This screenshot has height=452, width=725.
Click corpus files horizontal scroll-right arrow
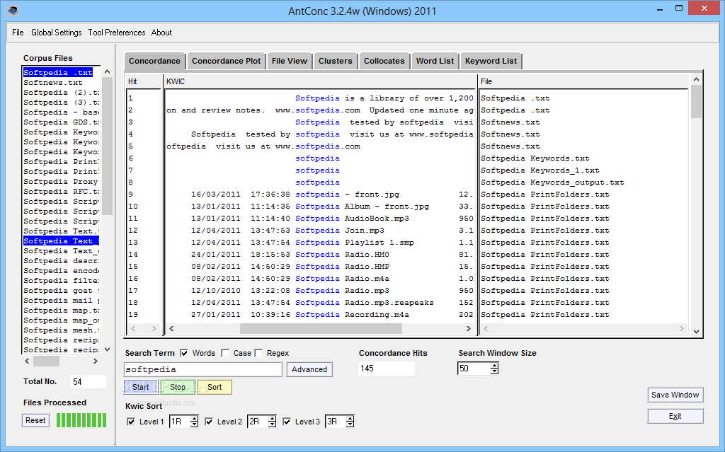click(x=96, y=361)
